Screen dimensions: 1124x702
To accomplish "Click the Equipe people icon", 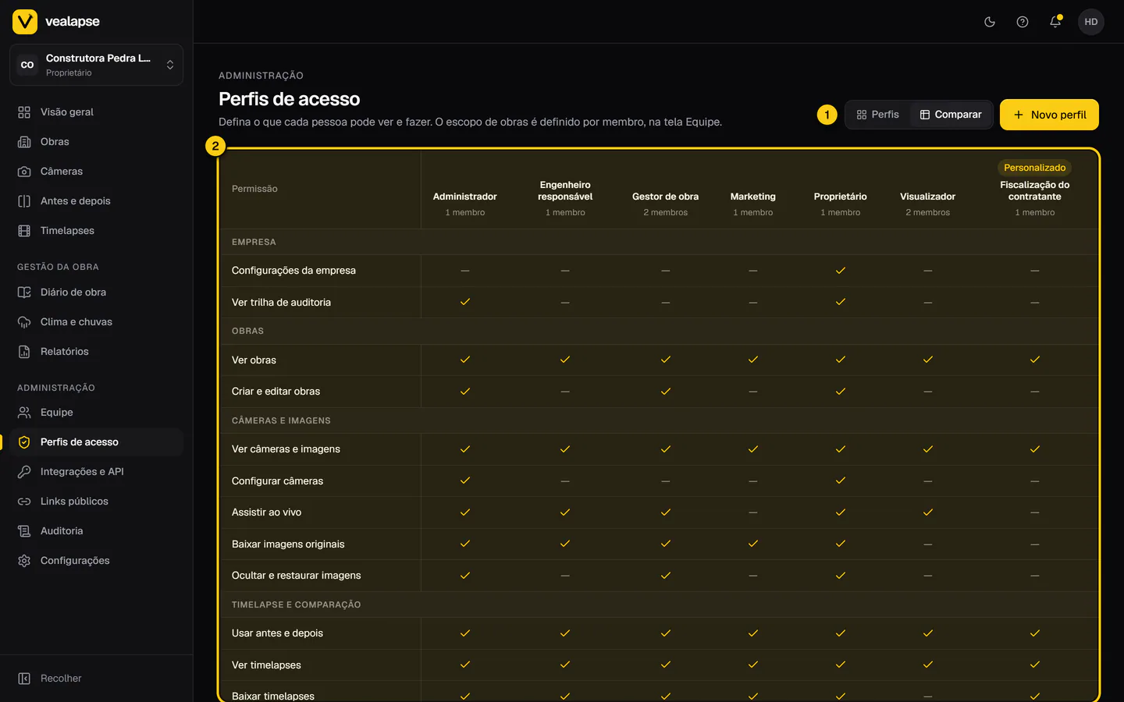I will [24, 413].
